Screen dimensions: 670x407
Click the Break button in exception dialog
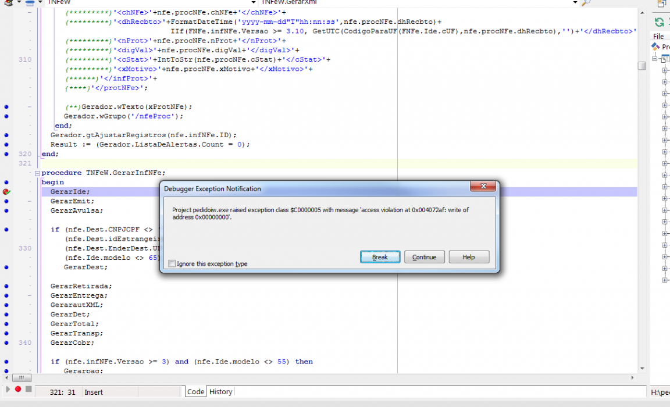380,257
